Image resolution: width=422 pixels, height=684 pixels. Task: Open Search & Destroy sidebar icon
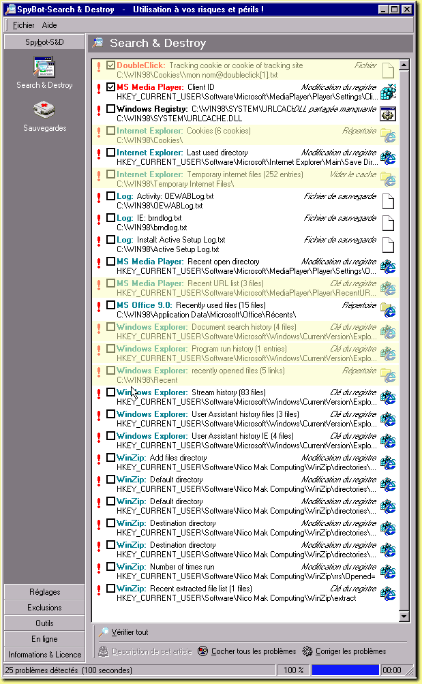tap(44, 67)
